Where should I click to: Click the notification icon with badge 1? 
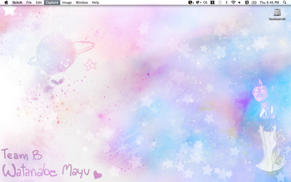(x=191, y=2)
